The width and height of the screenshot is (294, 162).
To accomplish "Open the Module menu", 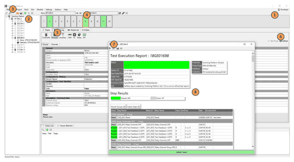I will coord(40,10).
